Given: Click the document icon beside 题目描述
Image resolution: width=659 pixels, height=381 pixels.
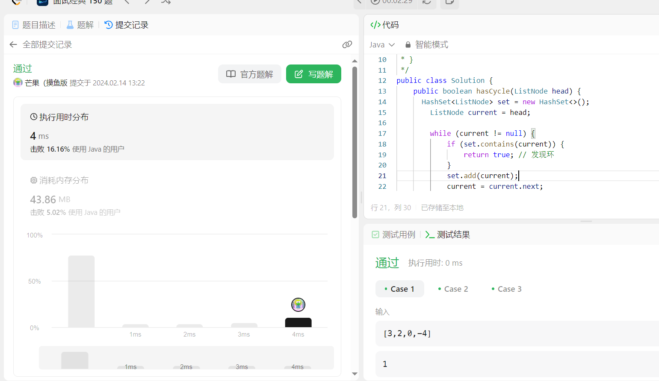Looking at the screenshot, I should point(15,25).
